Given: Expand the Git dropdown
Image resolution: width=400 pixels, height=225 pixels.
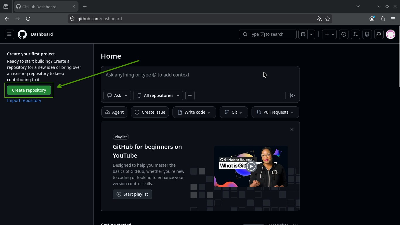Looking at the screenshot, I should click(234, 112).
